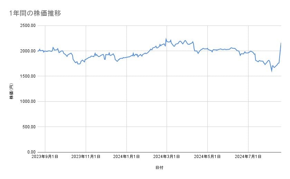Viewport: 290px width, 179px height.
Task: Click the 1000.00 y-axis label
Action: (27, 101)
